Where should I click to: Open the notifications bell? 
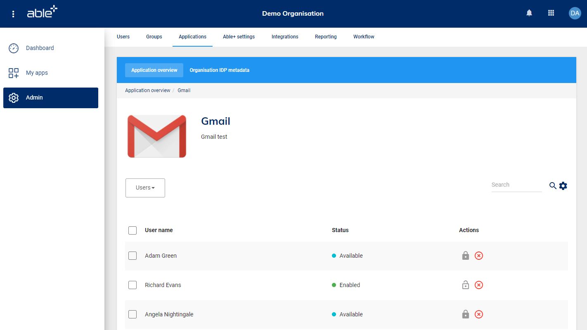point(529,13)
